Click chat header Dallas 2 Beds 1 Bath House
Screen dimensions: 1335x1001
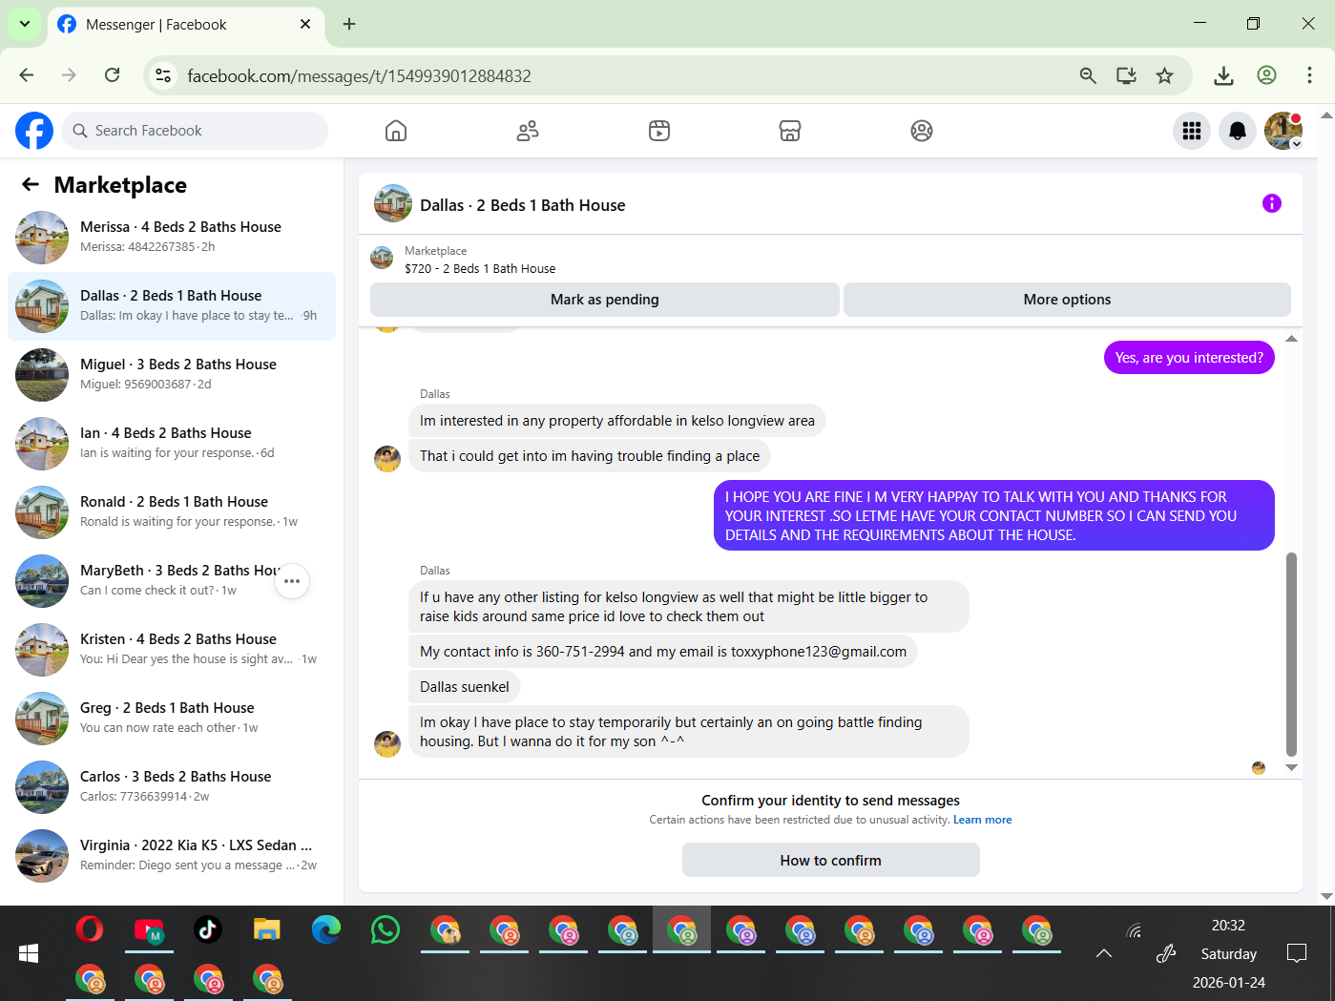523,205
